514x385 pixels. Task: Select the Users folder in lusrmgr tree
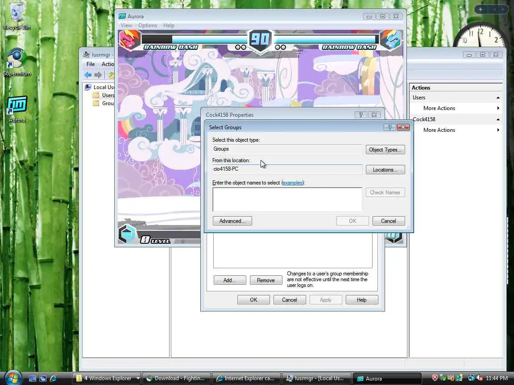(104, 95)
